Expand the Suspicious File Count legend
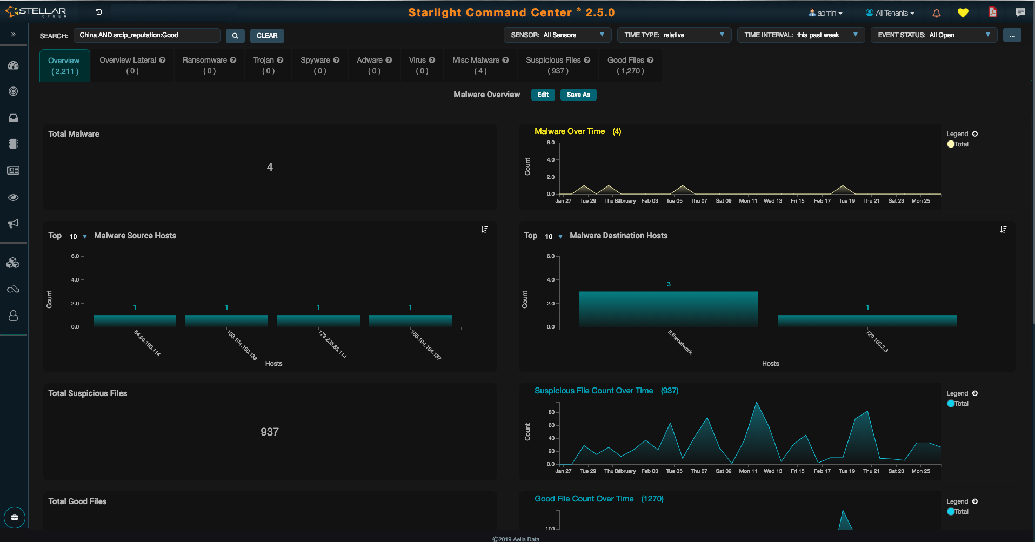 pos(975,393)
